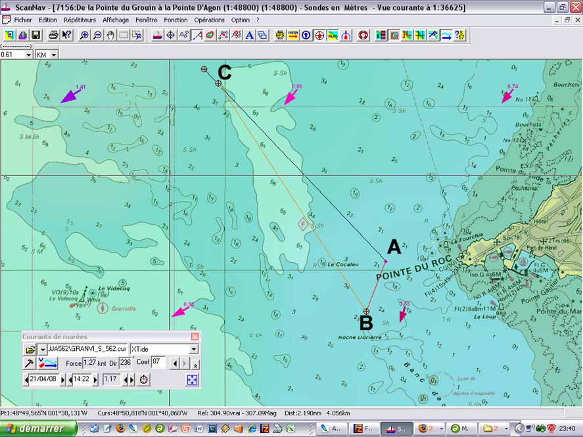Image resolution: width=583 pixels, height=437 pixels.
Task: Click the clock current-time icon in tide panel
Action: pos(144,380)
